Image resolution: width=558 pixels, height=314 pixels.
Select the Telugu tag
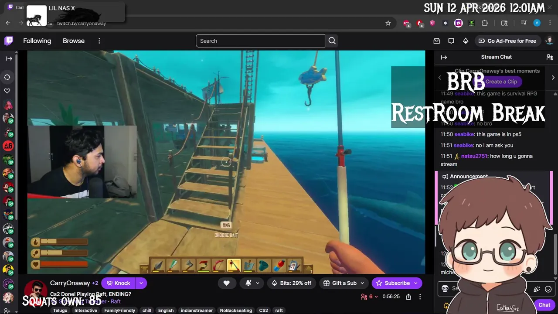coord(60,311)
